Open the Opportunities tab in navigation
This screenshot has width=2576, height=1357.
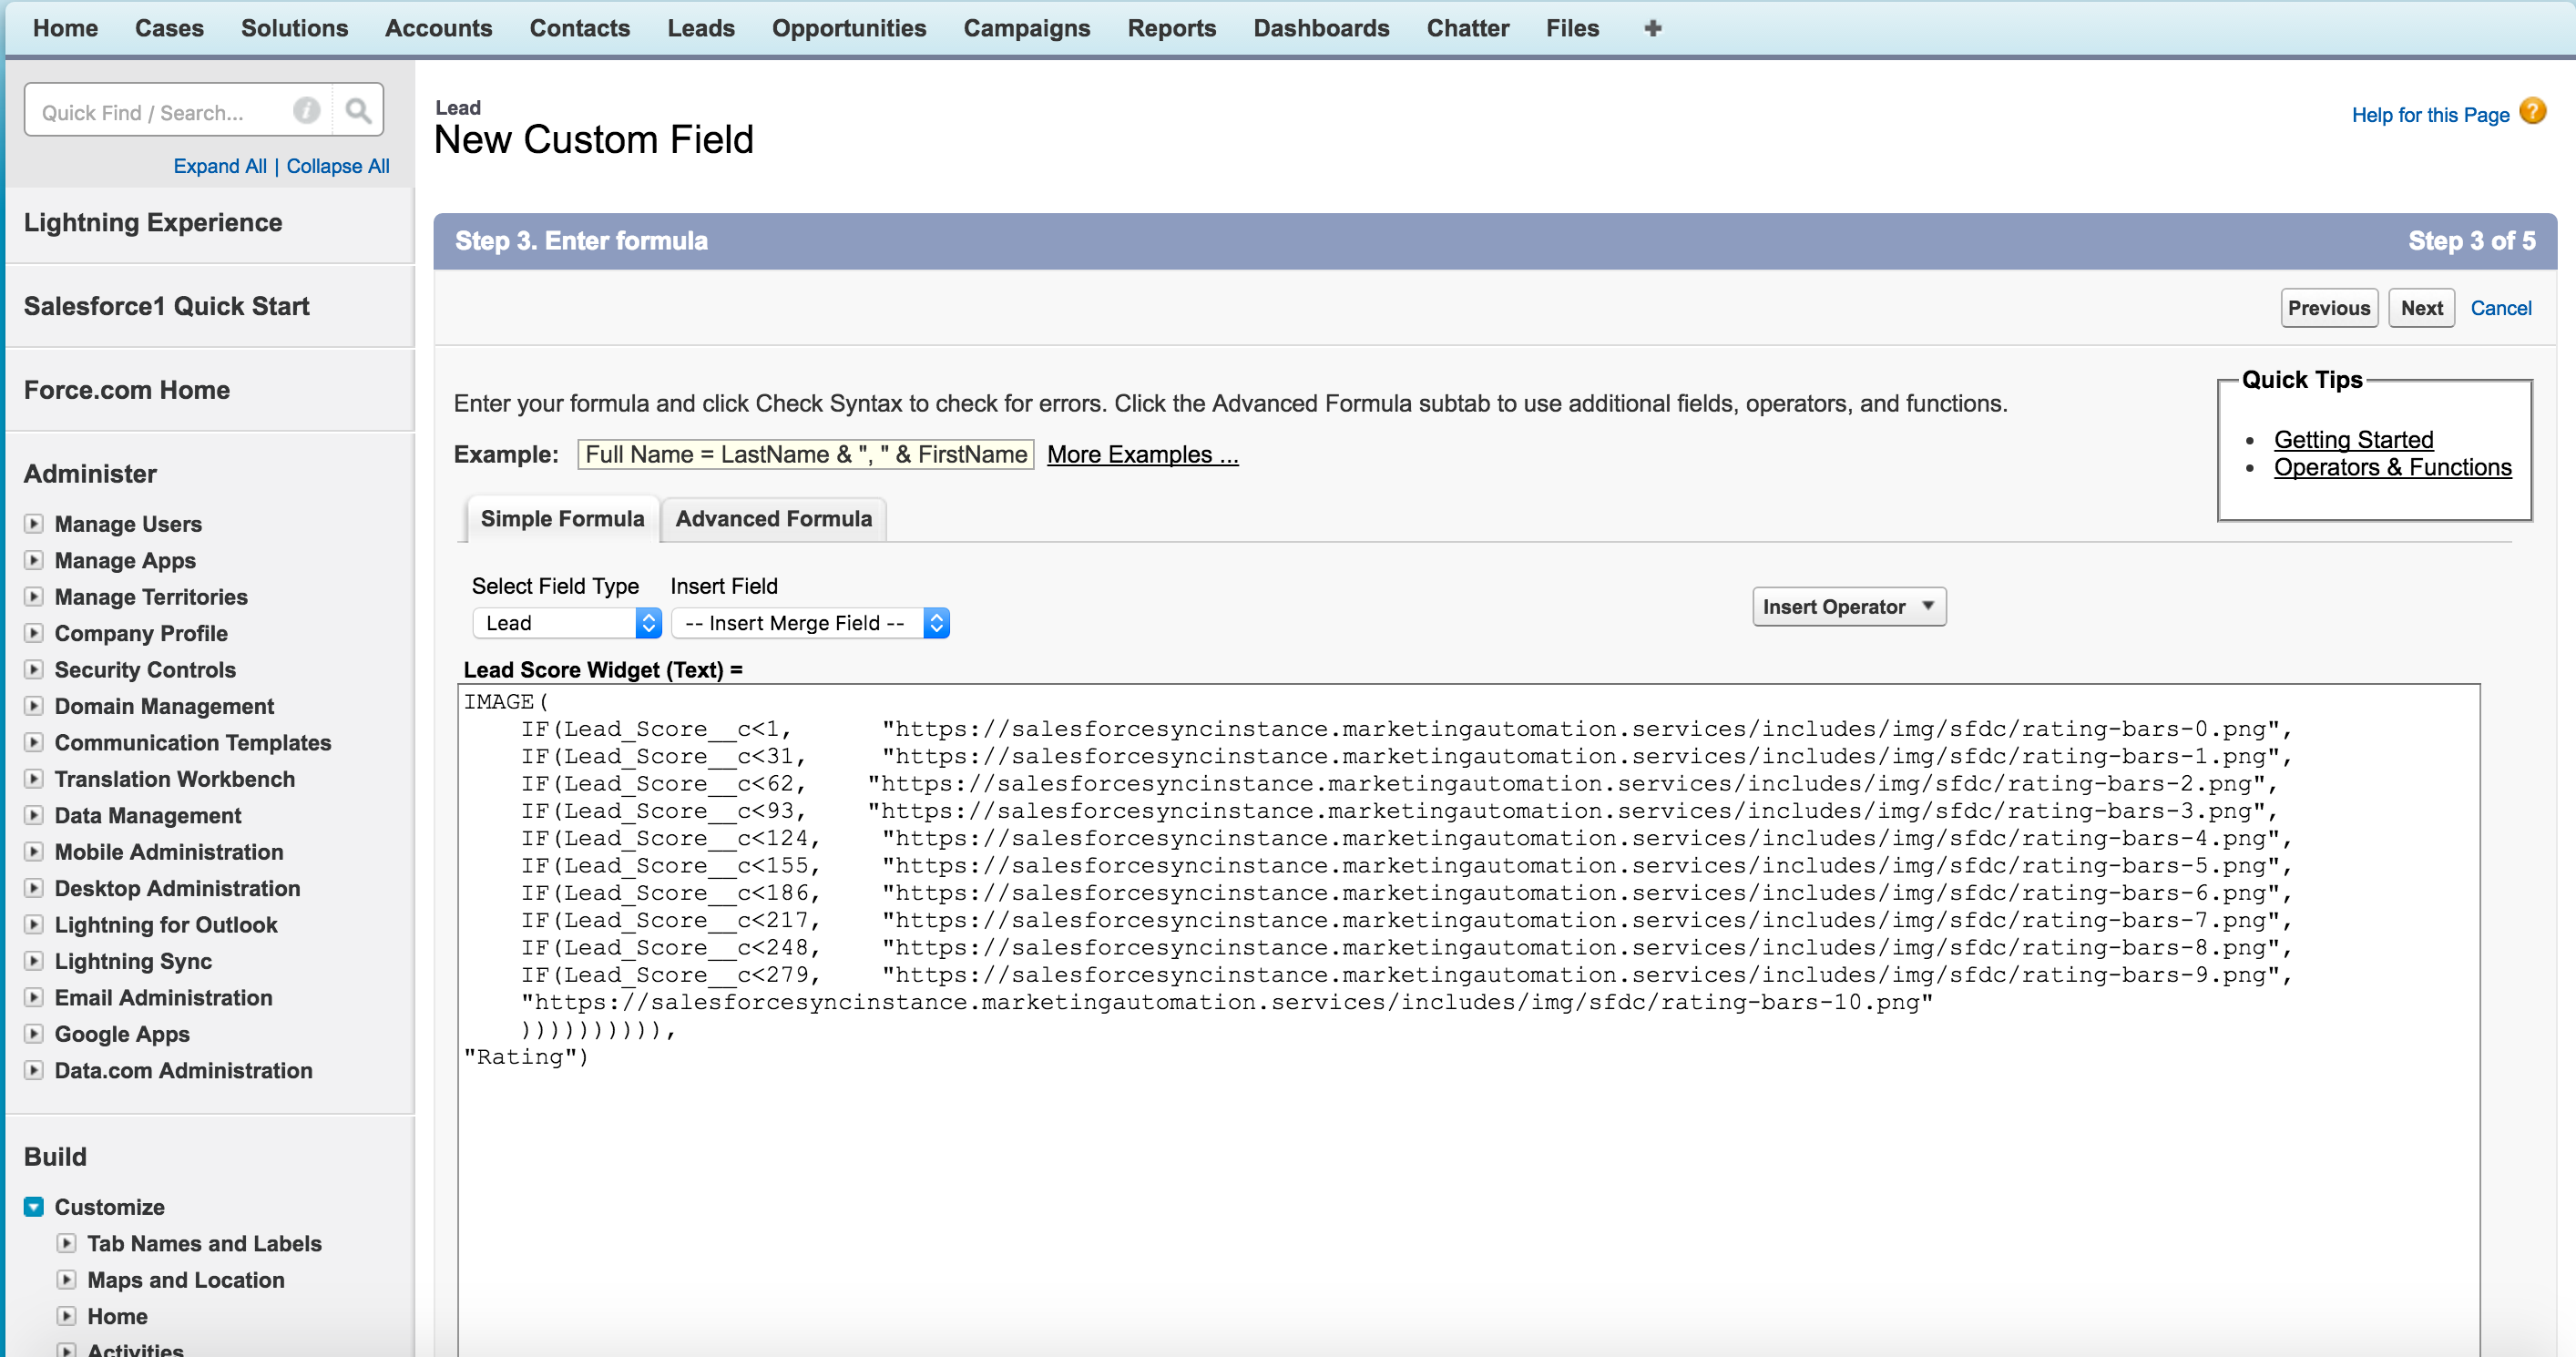pos(848,28)
